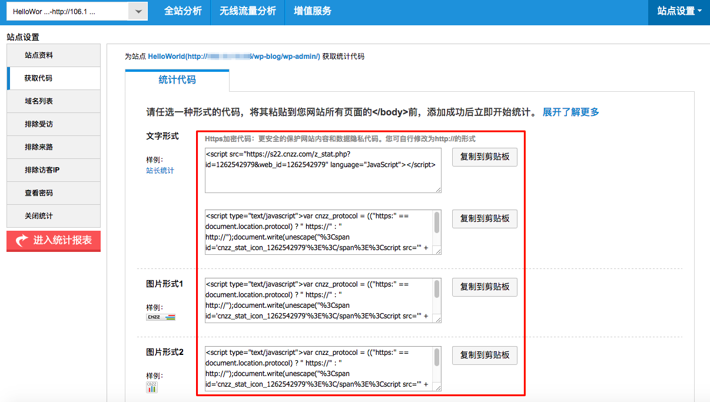The image size is (710, 402).
Task: Copy the 图片形式1 code to clipboard
Action: pos(485,287)
